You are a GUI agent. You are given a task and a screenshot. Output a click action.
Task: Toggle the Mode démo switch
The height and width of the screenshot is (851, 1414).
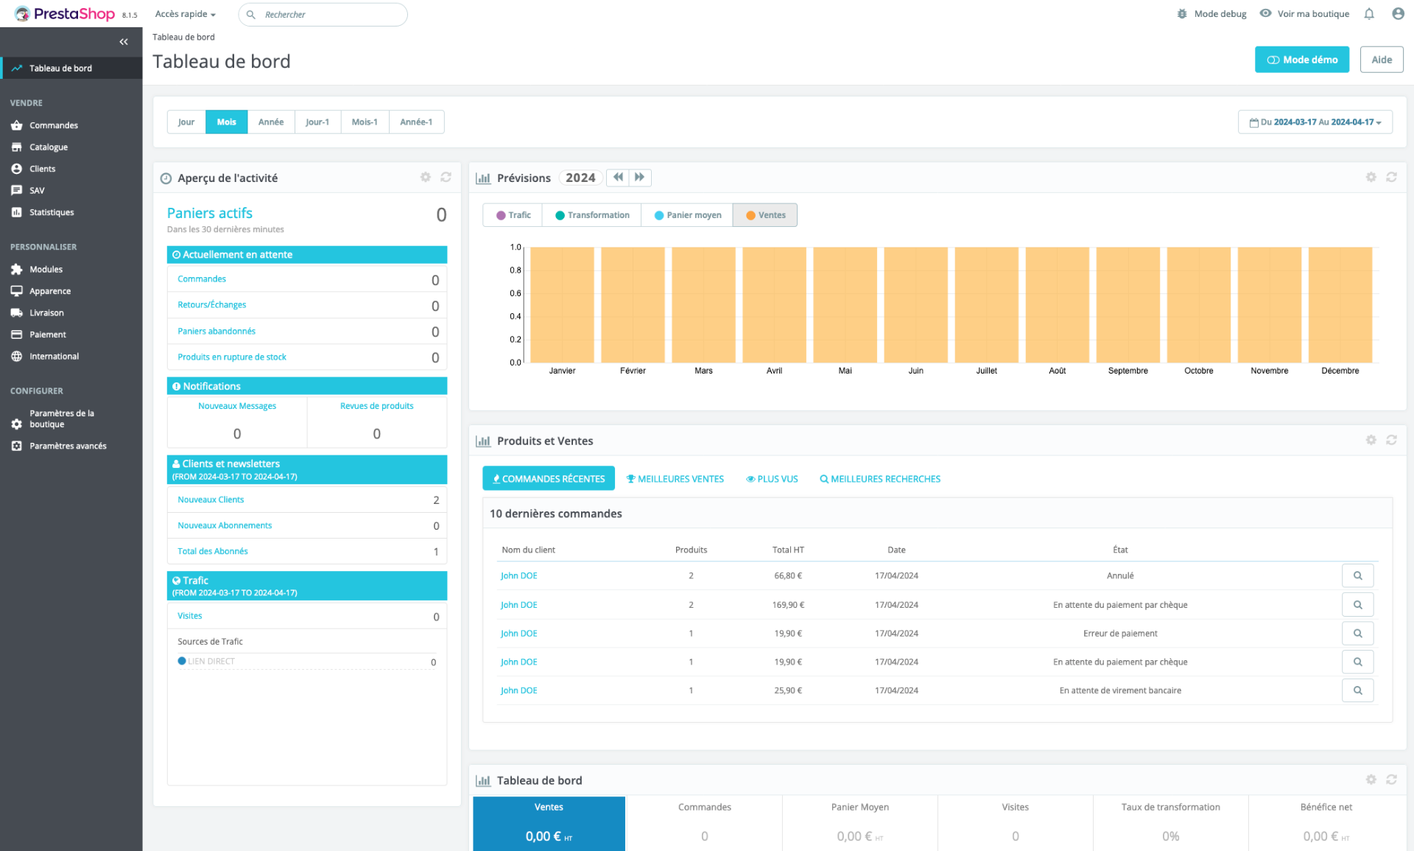(x=1301, y=60)
